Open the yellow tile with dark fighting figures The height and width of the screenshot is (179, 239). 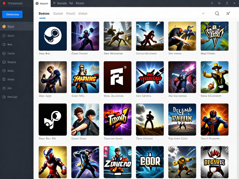point(182,36)
